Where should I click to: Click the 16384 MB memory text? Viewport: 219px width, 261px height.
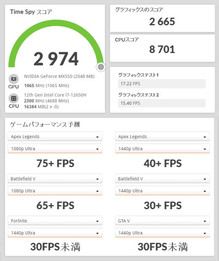point(41,107)
